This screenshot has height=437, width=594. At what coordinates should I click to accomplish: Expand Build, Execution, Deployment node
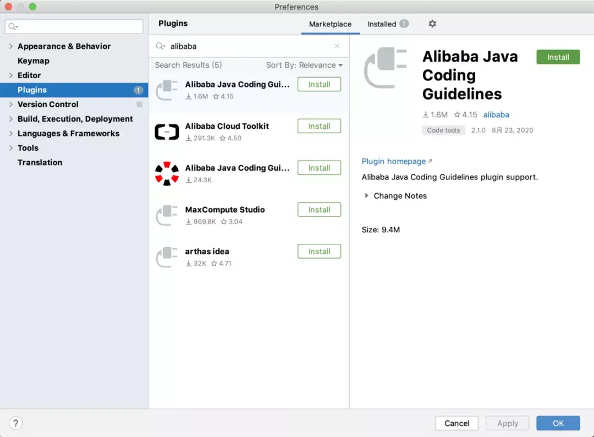pyautogui.click(x=10, y=119)
